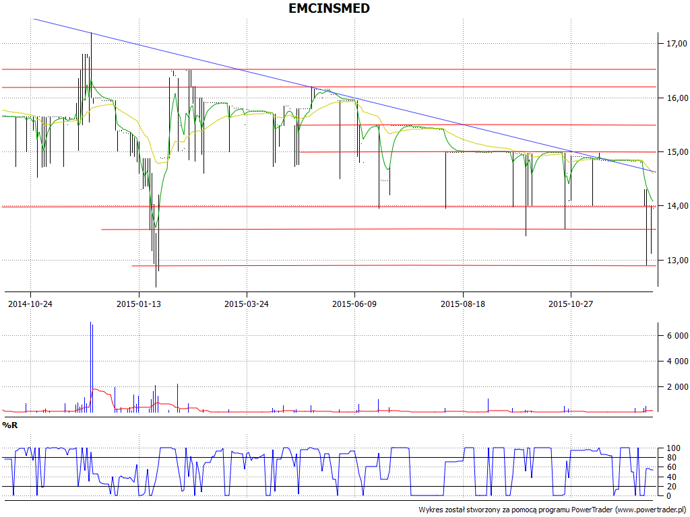690x517 pixels.
Task: Click the 2015-06-09 date label
Action: pyautogui.click(x=354, y=304)
